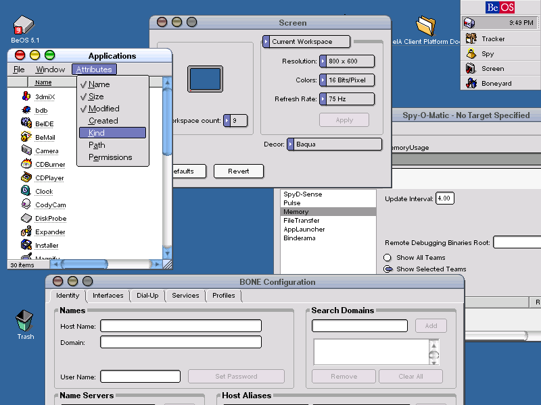Select the 3dmiX application icon
The width and height of the screenshot is (541, 405).
(x=26, y=96)
